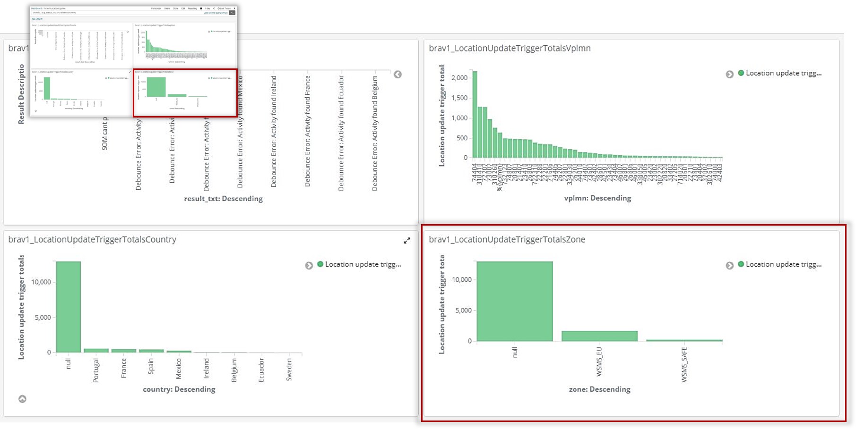Screen dimensions: 856x429
Task: Click the '1,500' tick in vplmn chart
Action: click(x=459, y=98)
